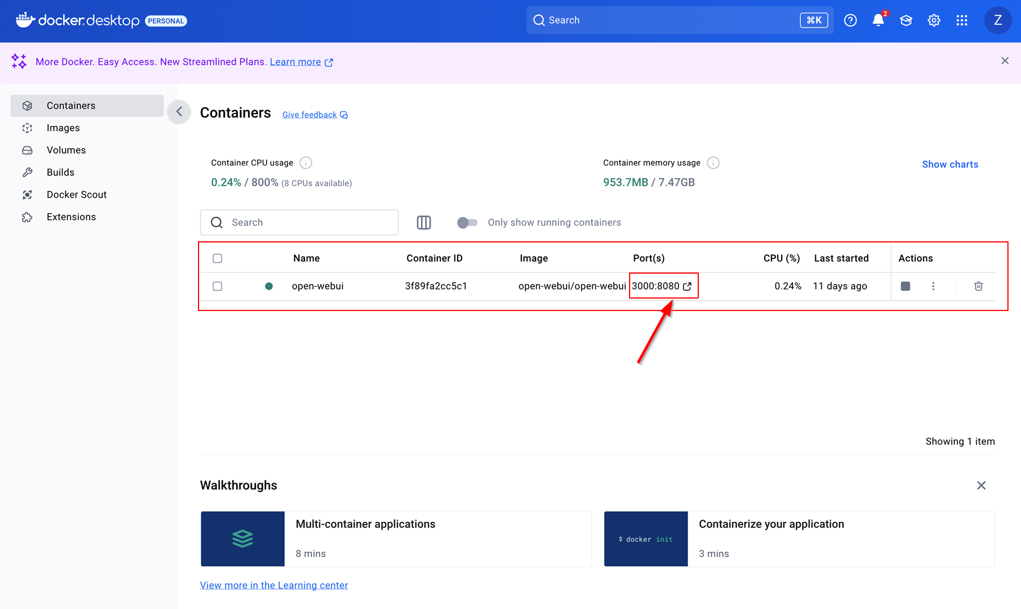Select the header checkbox to select all containers
The width and height of the screenshot is (1021, 609).
click(x=217, y=258)
